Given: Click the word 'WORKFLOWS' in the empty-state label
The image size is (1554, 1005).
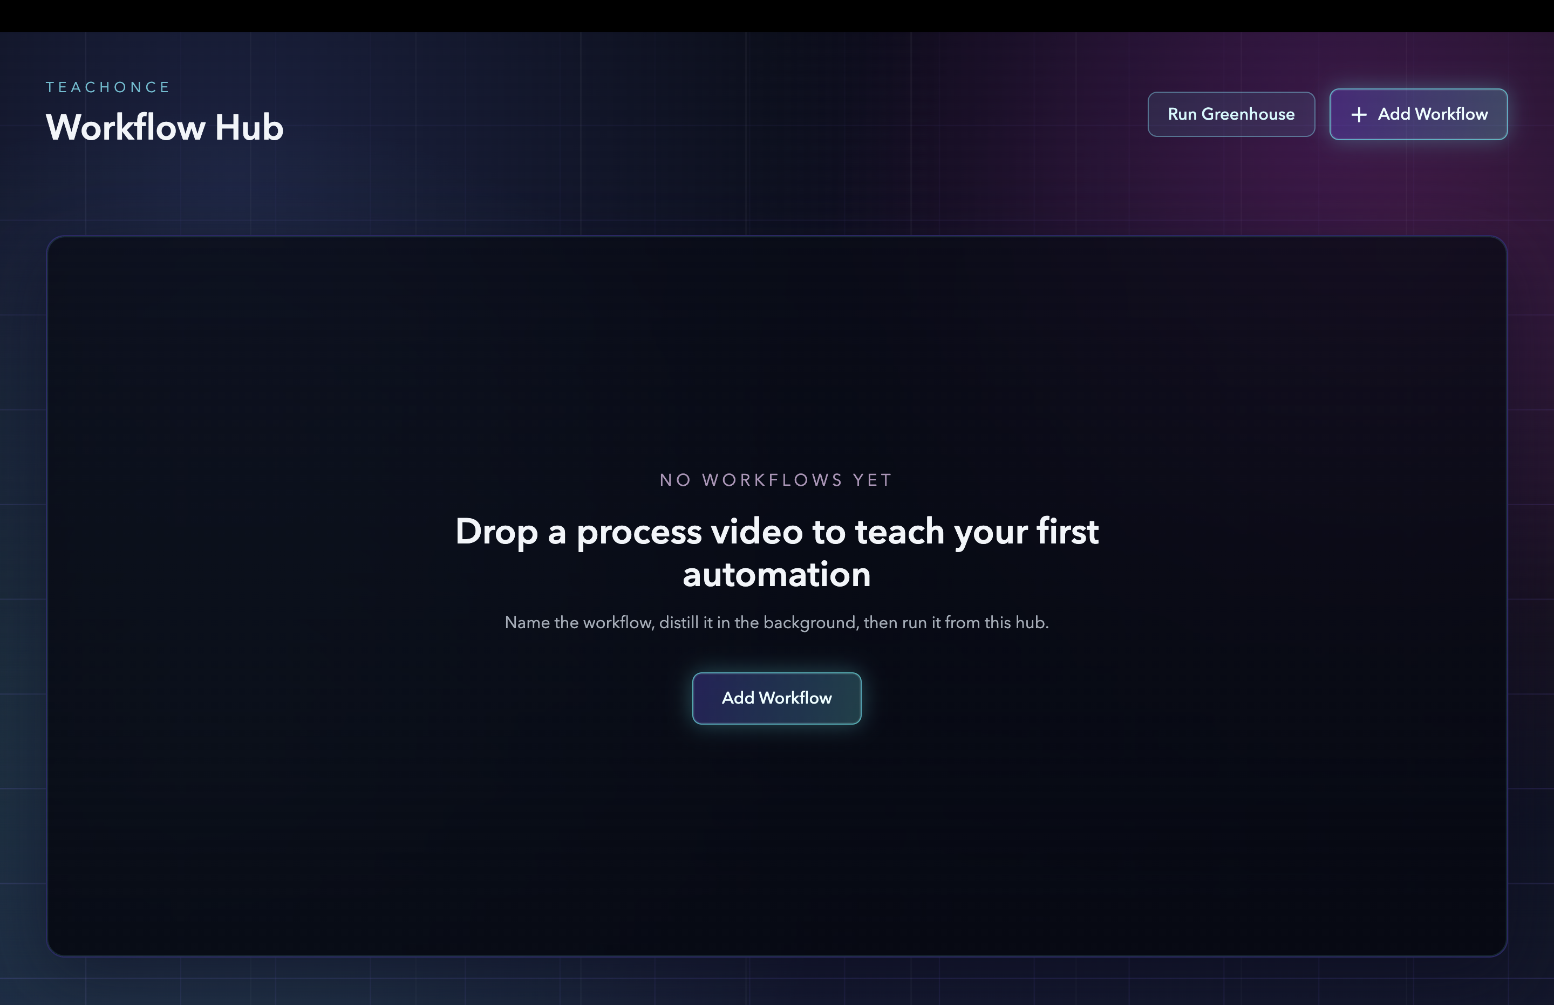Looking at the screenshot, I should click(x=773, y=480).
